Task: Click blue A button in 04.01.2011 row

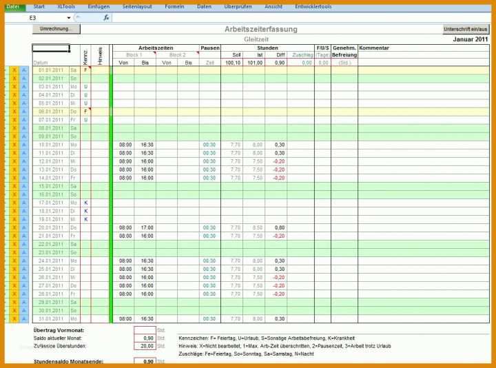Action: click(24, 95)
